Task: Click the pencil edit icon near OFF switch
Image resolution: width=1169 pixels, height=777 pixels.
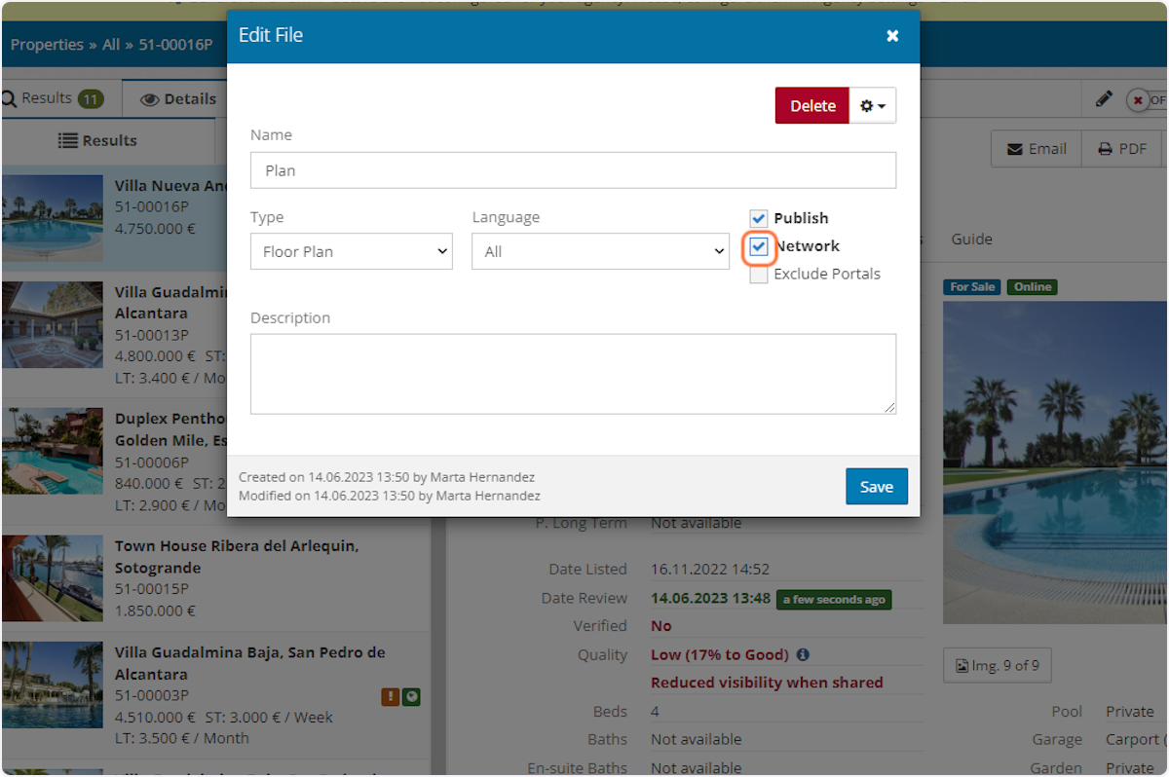Action: [1104, 98]
